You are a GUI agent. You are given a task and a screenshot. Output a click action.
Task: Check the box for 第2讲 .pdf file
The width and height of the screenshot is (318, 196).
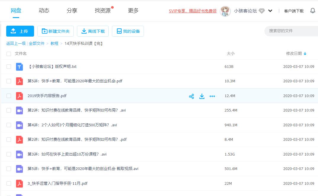(9, 140)
